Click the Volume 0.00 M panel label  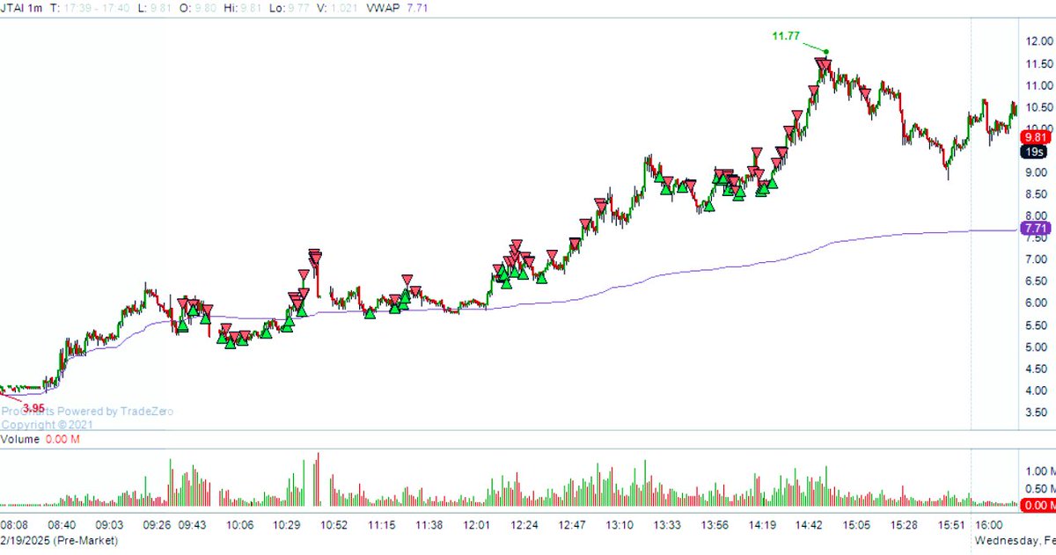[42, 438]
